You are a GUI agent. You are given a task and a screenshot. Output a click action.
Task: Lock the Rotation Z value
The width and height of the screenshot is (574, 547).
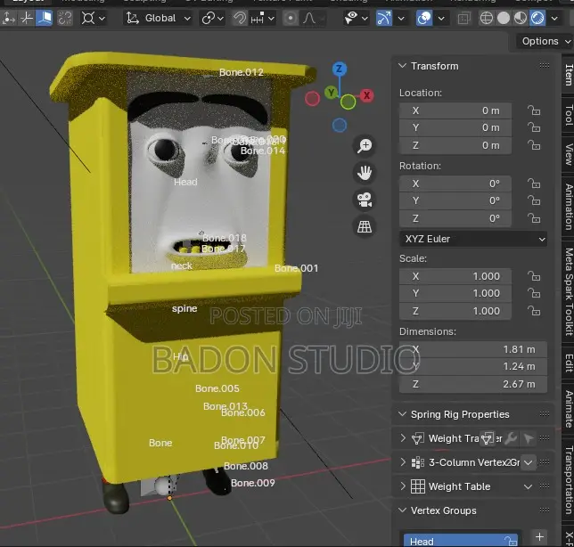[534, 219]
